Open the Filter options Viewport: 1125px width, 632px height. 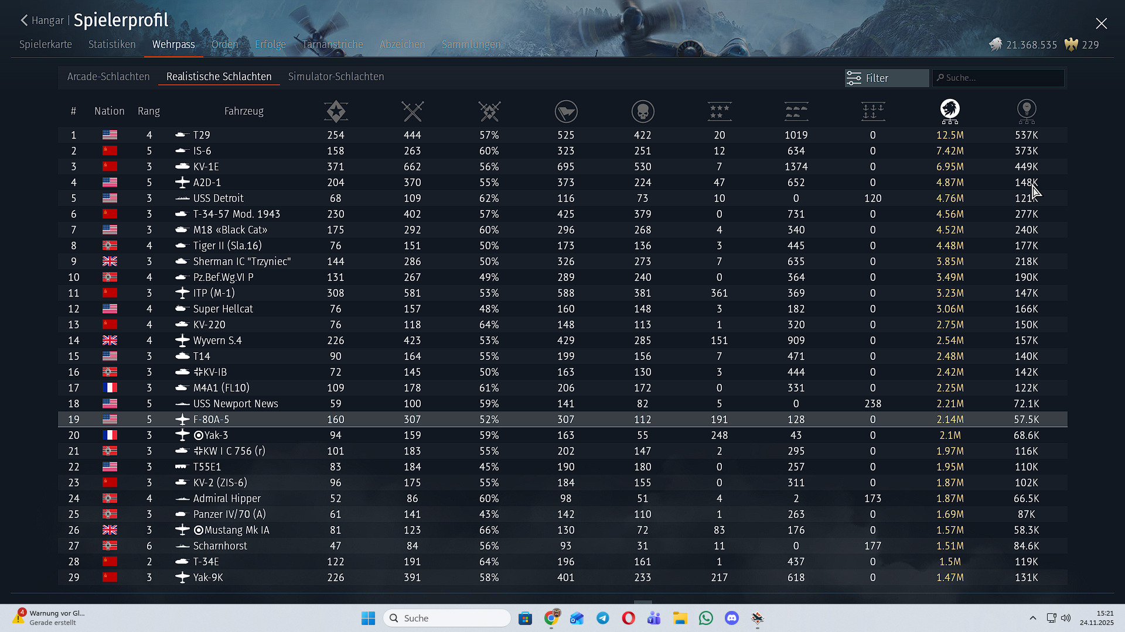[887, 78]
